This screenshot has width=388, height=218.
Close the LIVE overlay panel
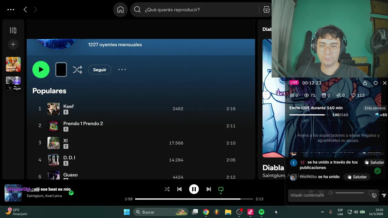[x=385, y=83]
